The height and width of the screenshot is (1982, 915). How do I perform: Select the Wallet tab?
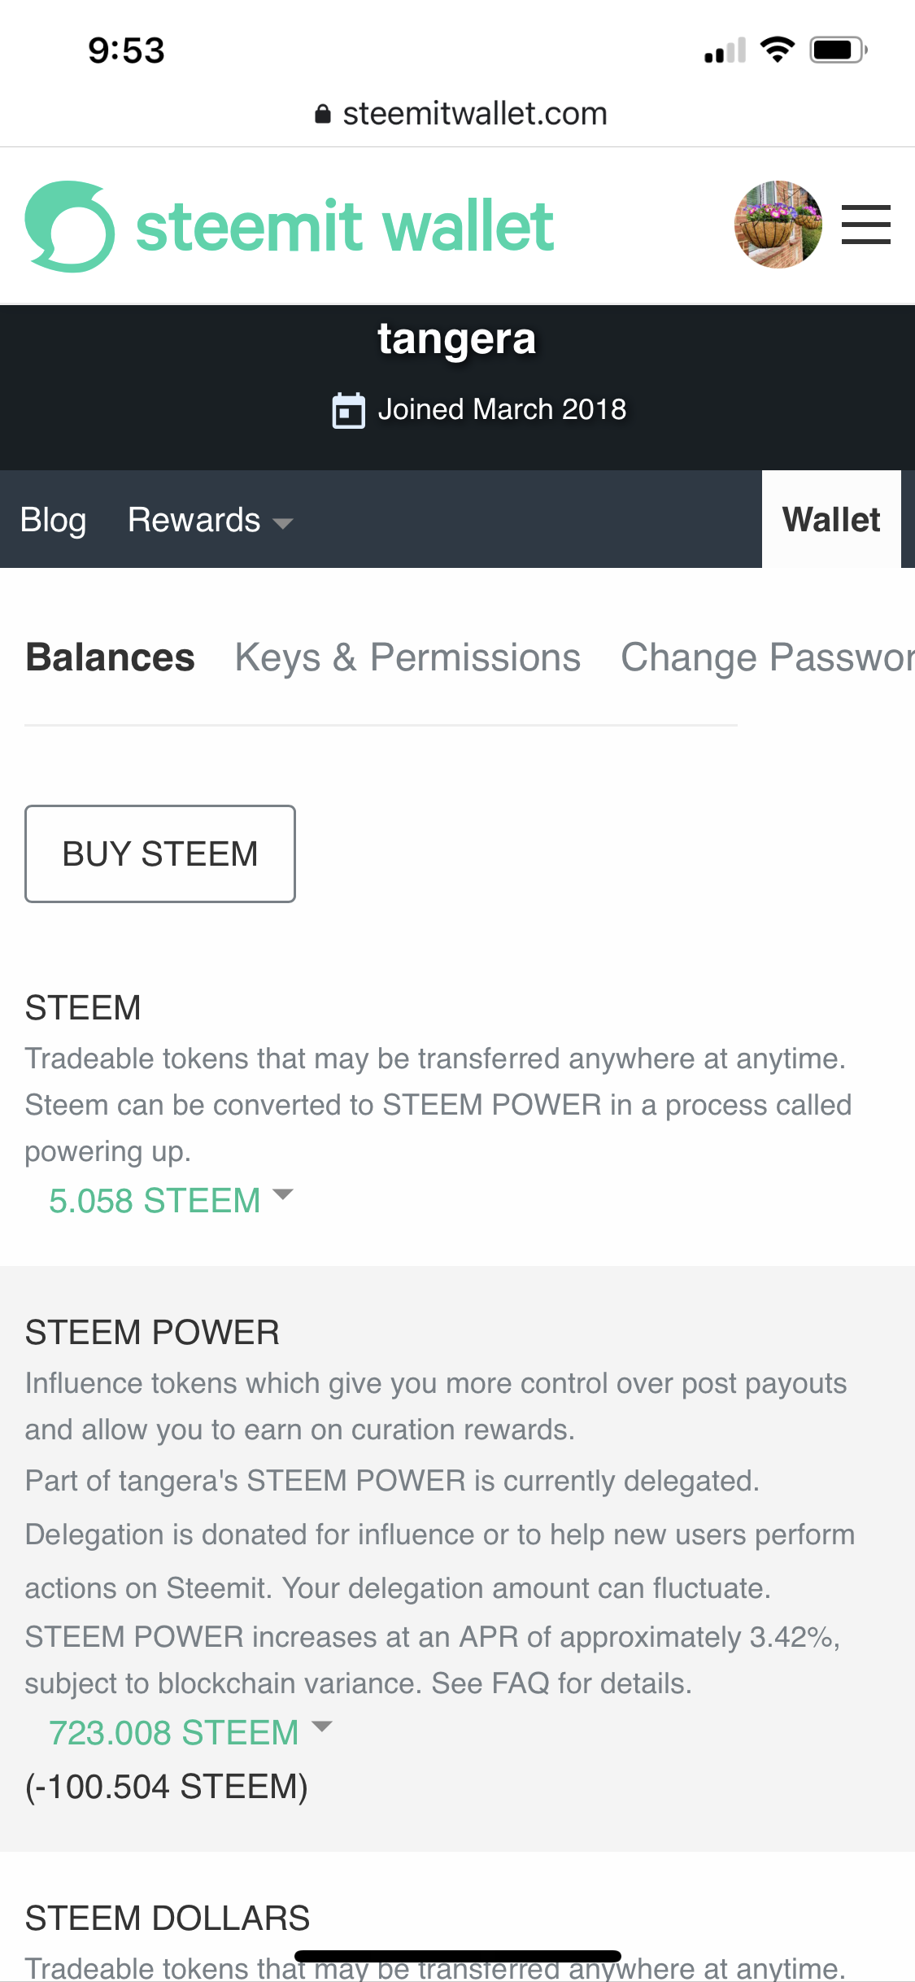coord(831,520)
